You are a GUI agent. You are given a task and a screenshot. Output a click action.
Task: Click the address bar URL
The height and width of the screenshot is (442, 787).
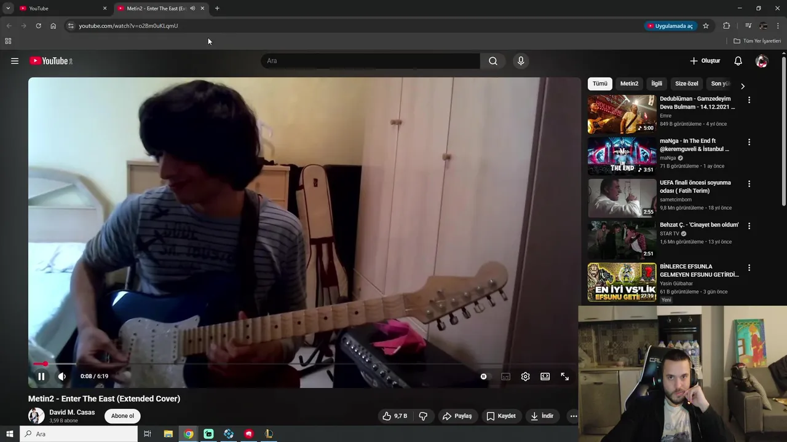tap(129, 26)
